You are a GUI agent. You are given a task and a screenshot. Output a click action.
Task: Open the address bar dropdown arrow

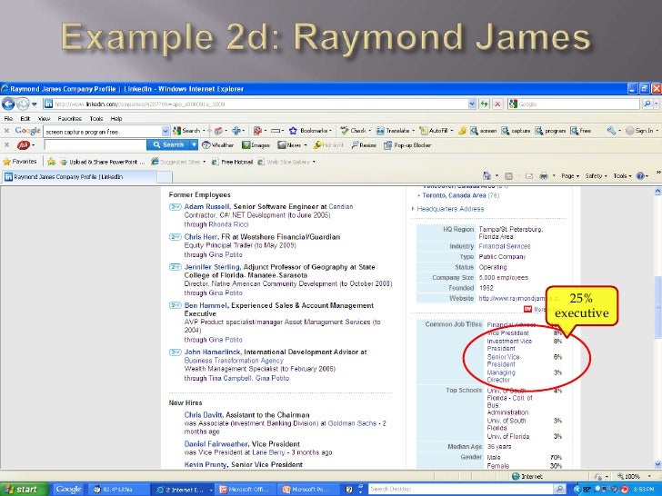pos(472,104)
